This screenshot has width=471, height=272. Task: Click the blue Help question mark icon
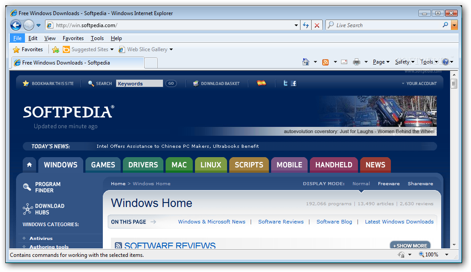point(446,62)
